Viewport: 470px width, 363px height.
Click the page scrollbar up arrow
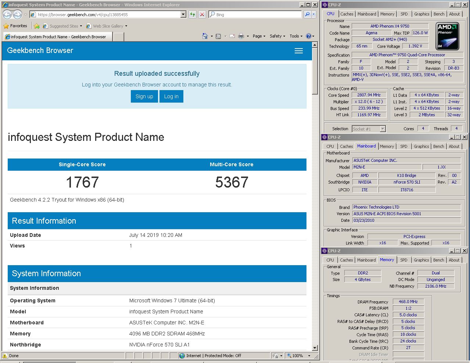(x=315, y=45)
